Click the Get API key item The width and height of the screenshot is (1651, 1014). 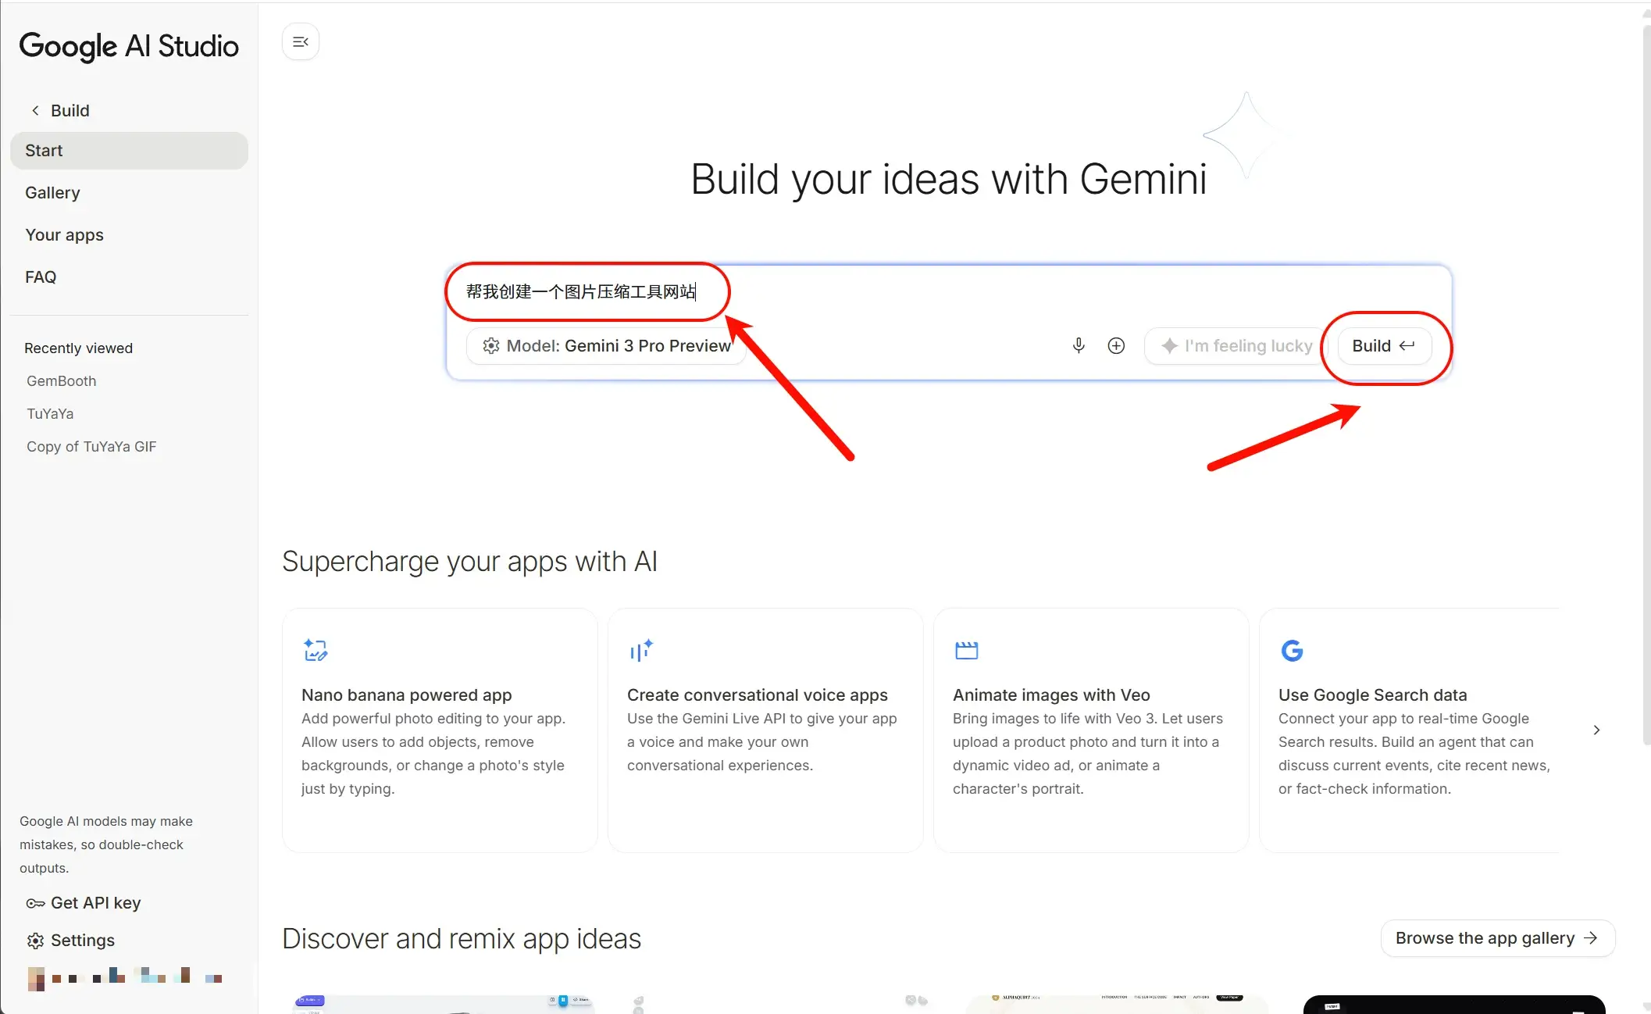click(x=84, y=903)
